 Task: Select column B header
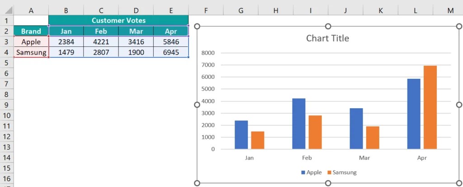66,11
